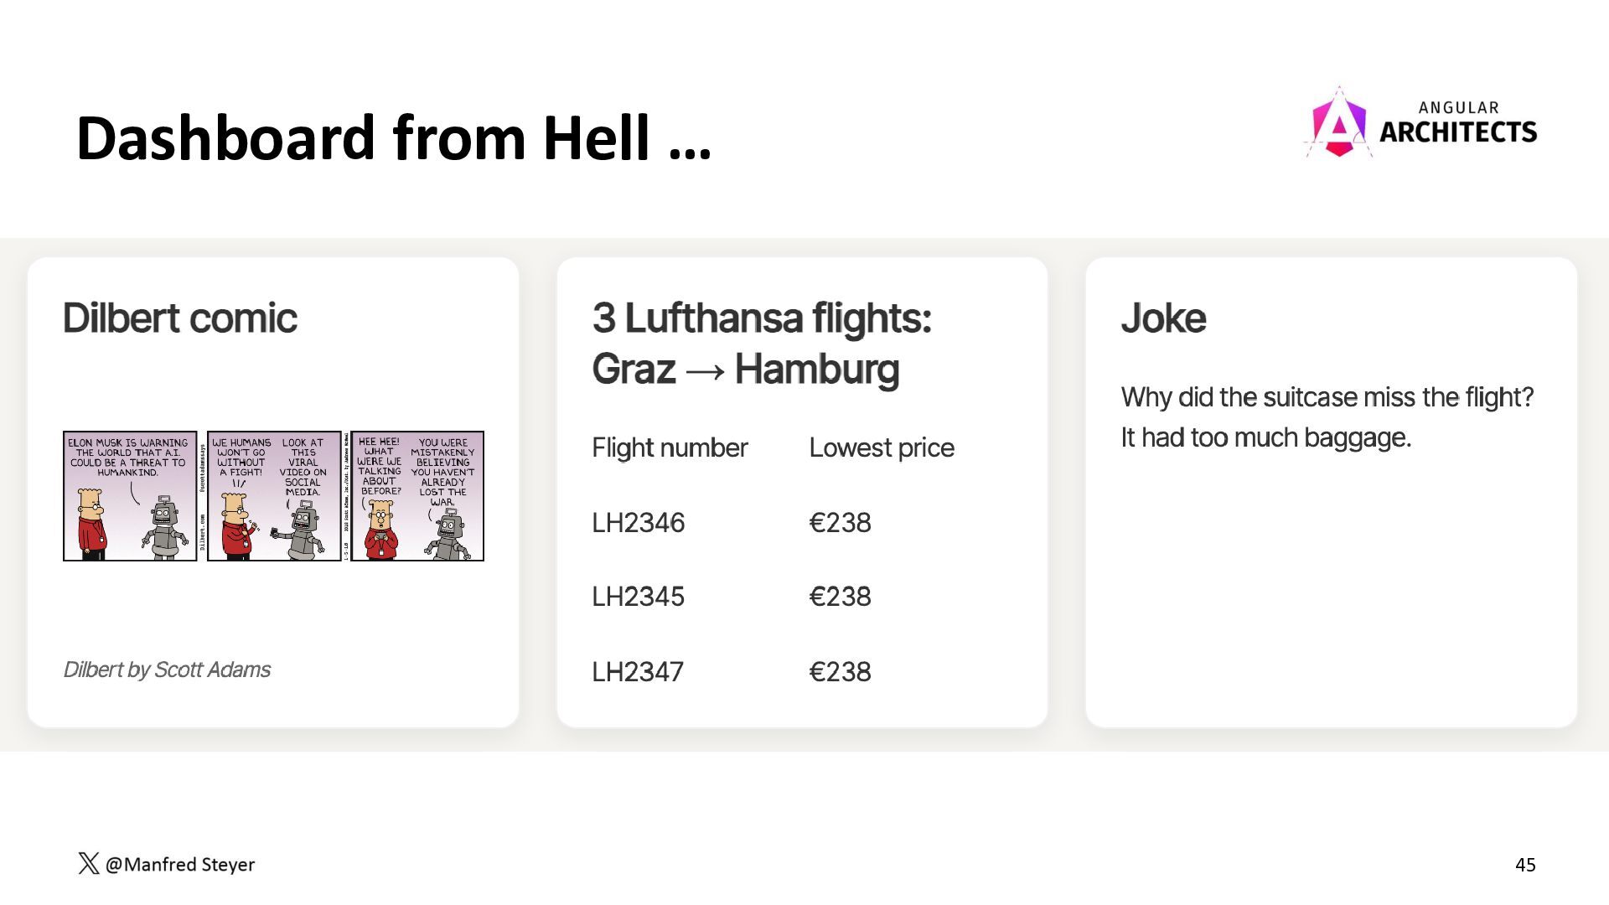Click the Lowest price column header
Image resolution: width=1609 pixels, height=905 pixels.
point(882,447)
